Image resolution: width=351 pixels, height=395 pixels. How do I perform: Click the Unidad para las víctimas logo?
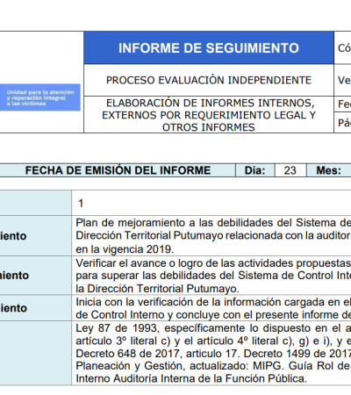(40, 97)
